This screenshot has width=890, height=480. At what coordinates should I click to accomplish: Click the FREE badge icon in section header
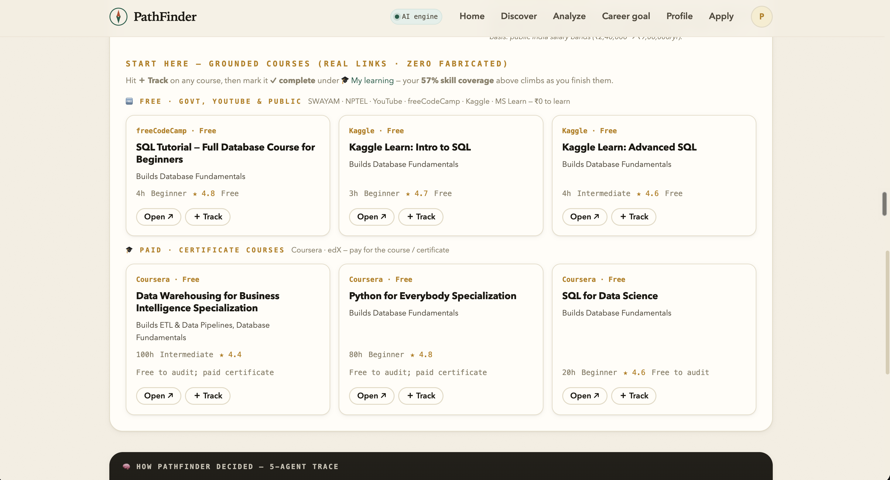[x=129, y=101]
